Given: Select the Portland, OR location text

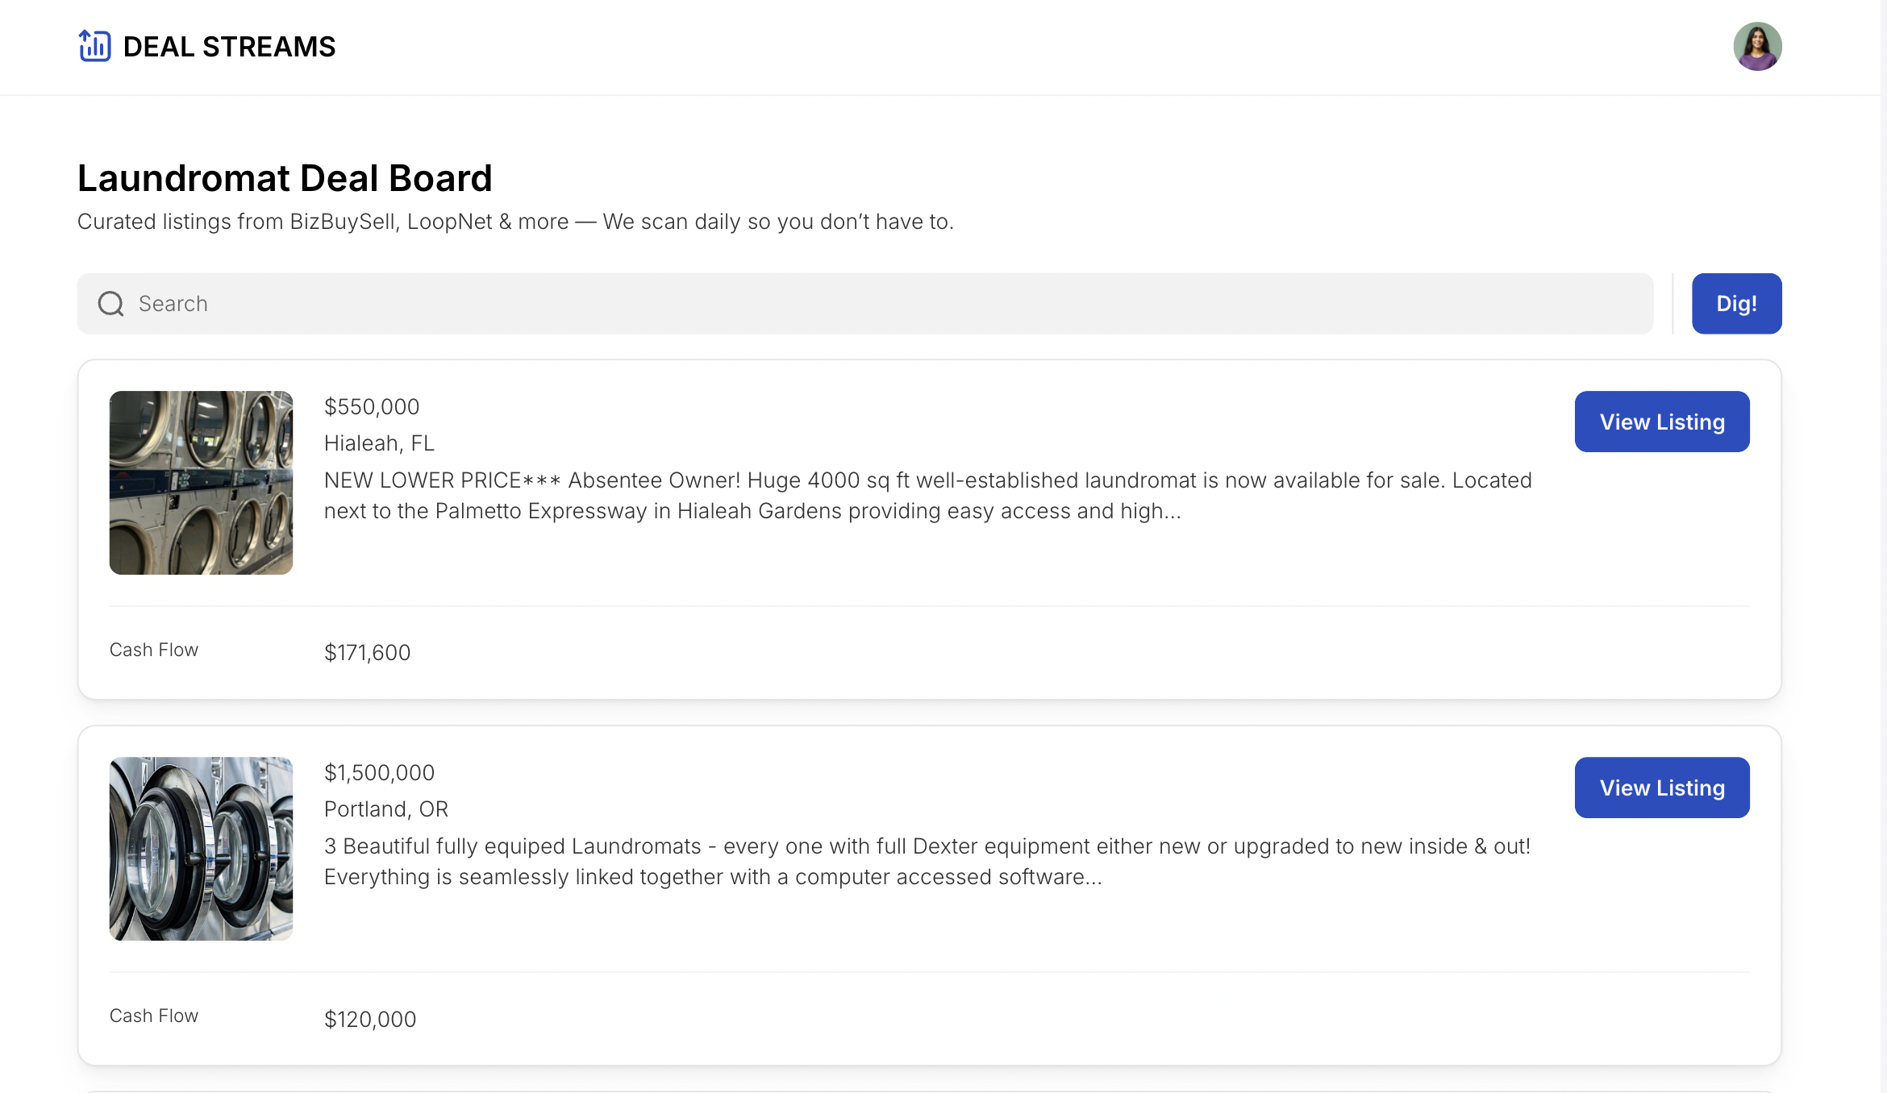Looking at the screenshot, I should (386, 809).
